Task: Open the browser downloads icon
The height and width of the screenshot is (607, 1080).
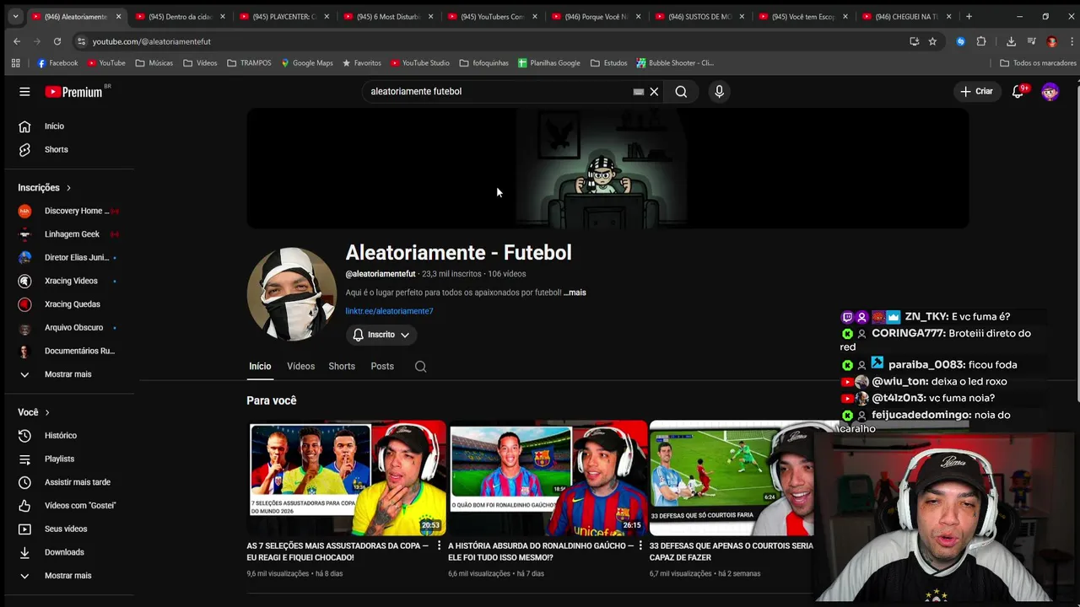Action: click(1011, 41)
